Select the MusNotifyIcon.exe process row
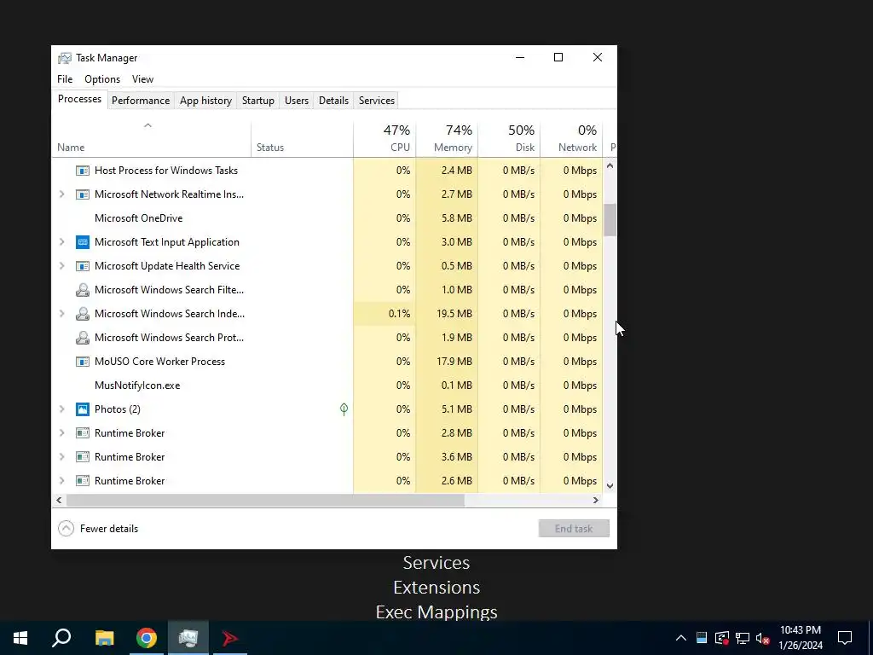Image resolution: width=873 pixels, height=655 pixels. point(327,385)
